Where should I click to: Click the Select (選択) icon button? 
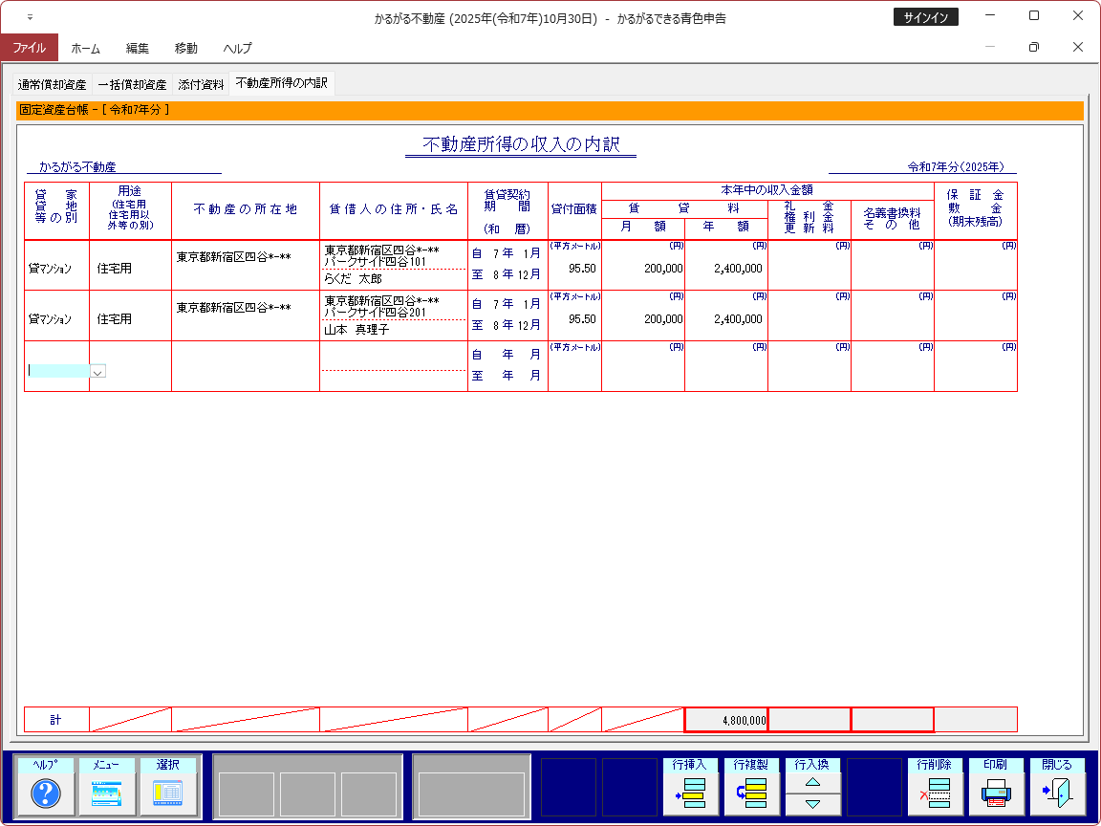coord(168,793)
